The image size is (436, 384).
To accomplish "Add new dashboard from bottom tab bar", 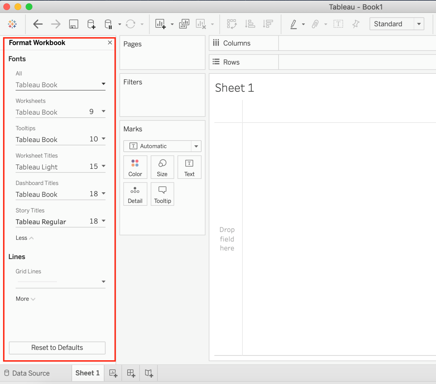I will click(x=131, y=373).
